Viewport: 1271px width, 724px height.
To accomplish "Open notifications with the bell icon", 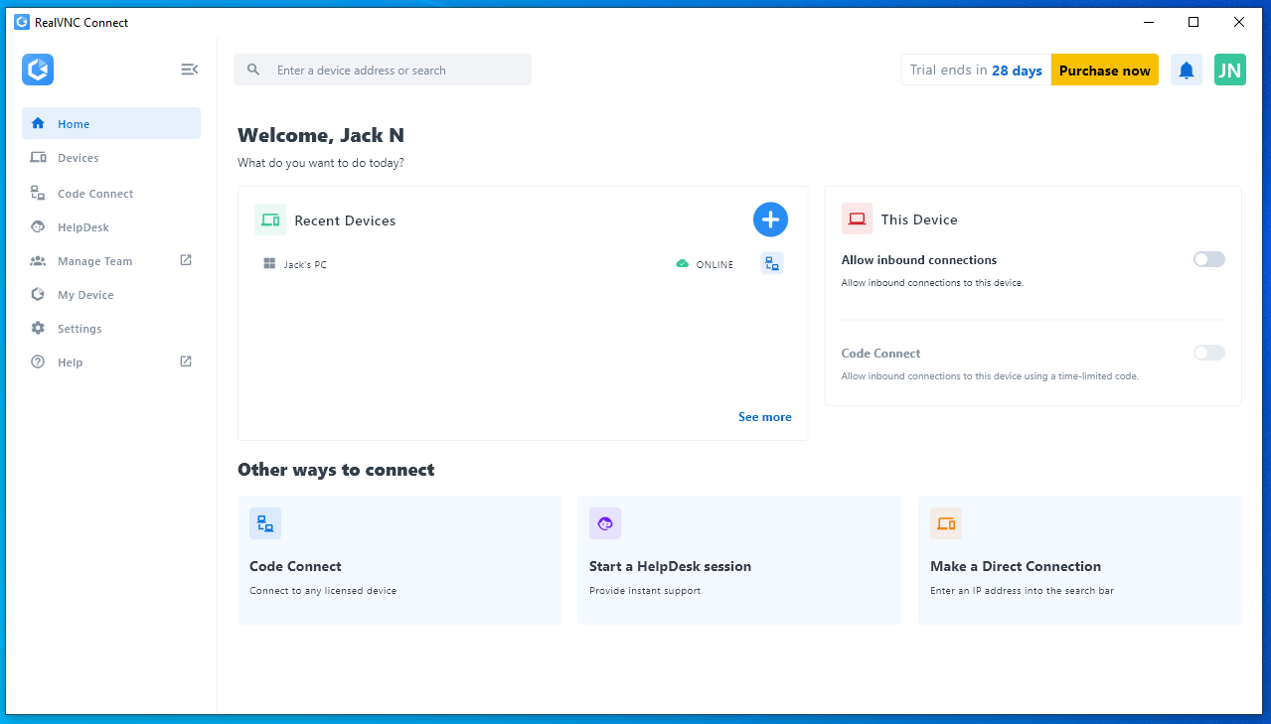I will click(x=1187, y=70).
